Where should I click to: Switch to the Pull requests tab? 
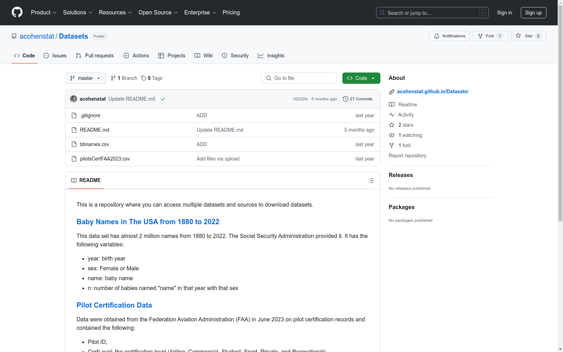[95, 56]
